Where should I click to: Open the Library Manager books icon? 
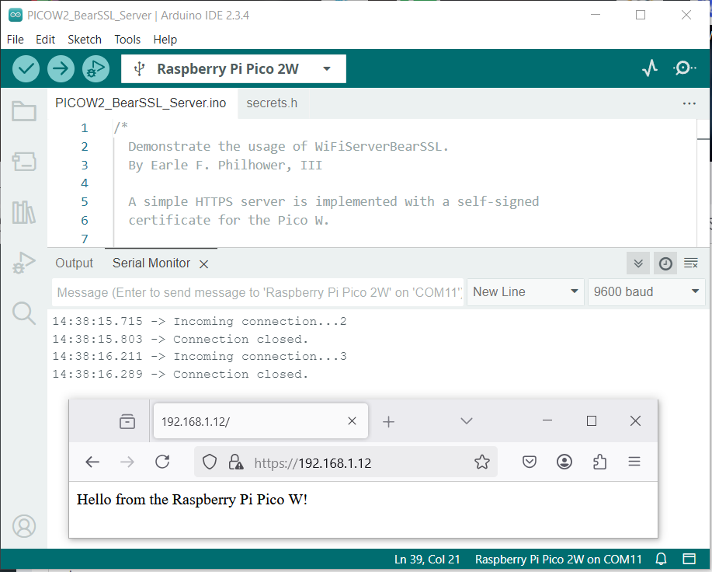click(24, 212)
